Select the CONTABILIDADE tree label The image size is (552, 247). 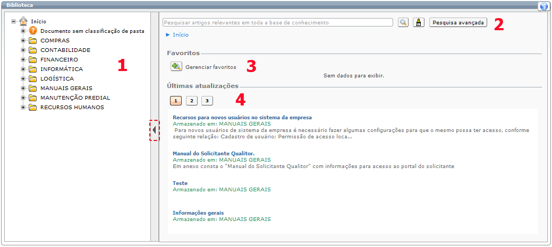coord(65,50)
